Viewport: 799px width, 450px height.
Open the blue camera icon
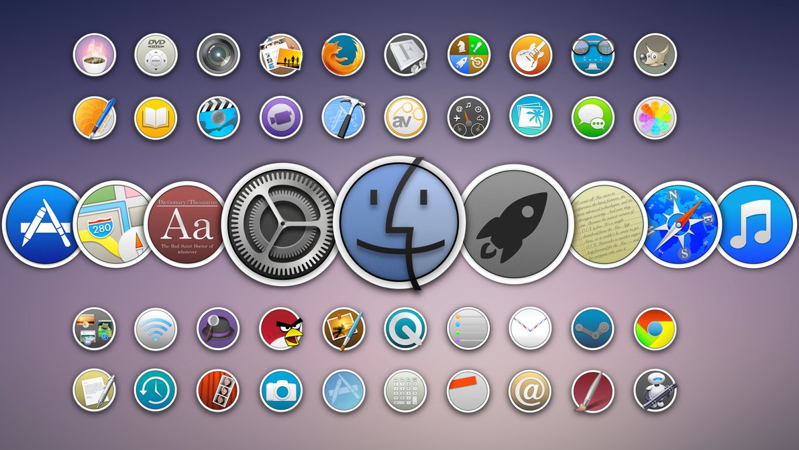pyautogui.click(x=281, y=391)
